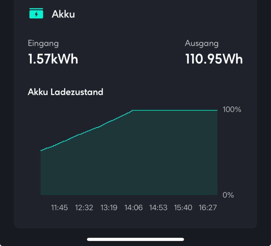Select the Akku section title
Image resolution: width=271 pixels, height=246 pixels.
[63, 14]
